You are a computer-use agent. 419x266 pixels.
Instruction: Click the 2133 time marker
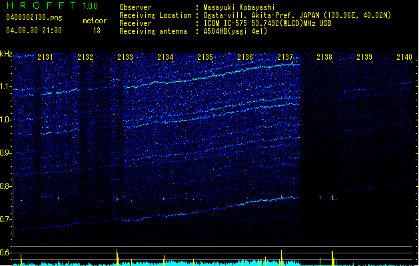coord(125,57)
